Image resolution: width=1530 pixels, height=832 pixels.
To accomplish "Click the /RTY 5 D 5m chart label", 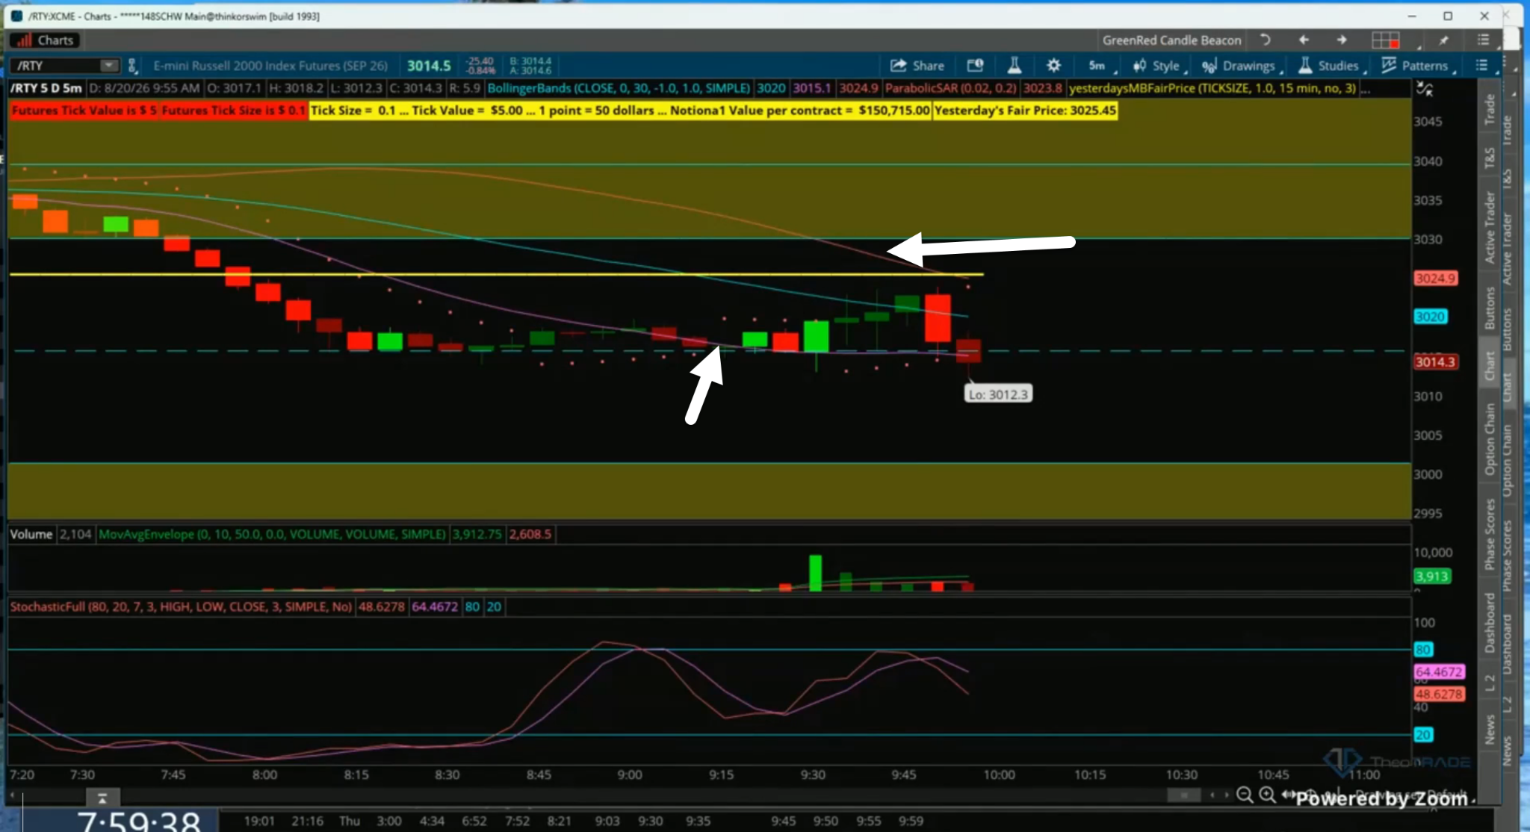I will 46,88.
